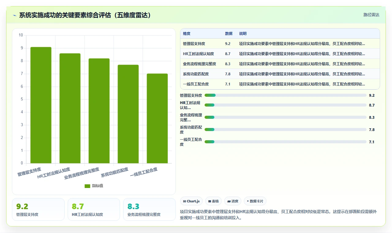Click the HR工时法规认知度 progress bar

pyautogui.click(x=285, y=105)
